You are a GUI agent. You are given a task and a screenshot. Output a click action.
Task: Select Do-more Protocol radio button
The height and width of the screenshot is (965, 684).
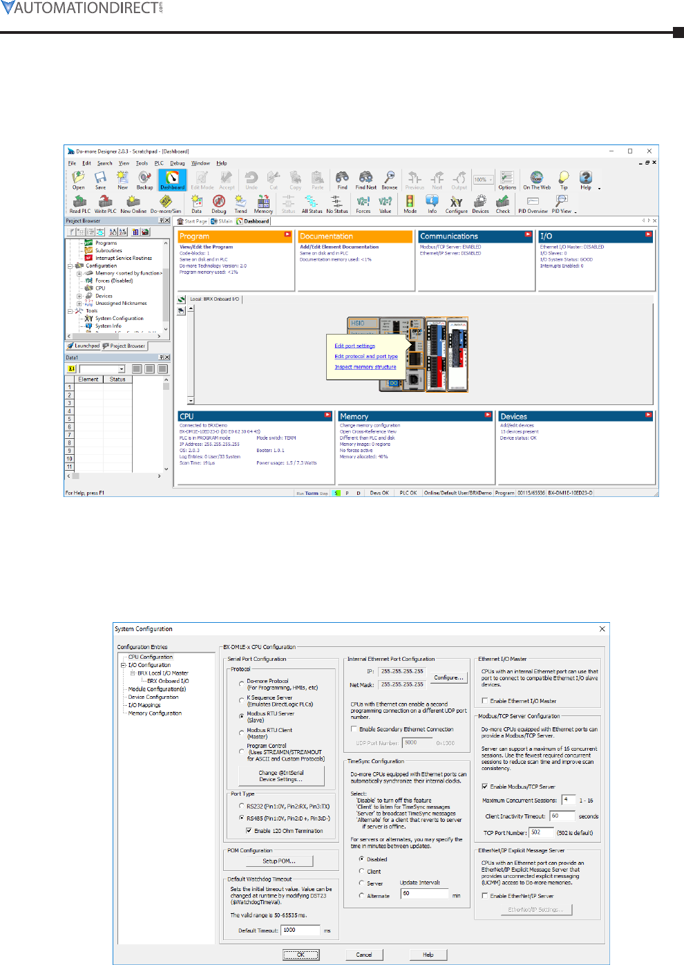(x=242, y=684)
